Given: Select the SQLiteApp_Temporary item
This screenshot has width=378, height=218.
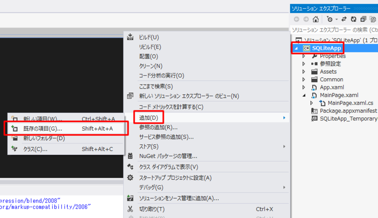Looking at the screenshot, I should click(349, 118).
